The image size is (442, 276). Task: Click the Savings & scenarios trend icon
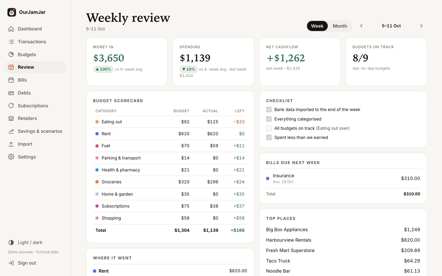(11, 131)
